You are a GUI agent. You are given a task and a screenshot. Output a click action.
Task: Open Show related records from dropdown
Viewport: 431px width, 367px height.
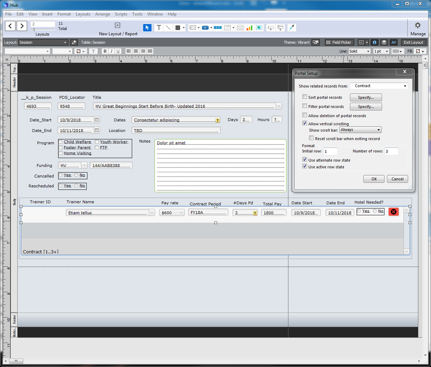point(380,86)
